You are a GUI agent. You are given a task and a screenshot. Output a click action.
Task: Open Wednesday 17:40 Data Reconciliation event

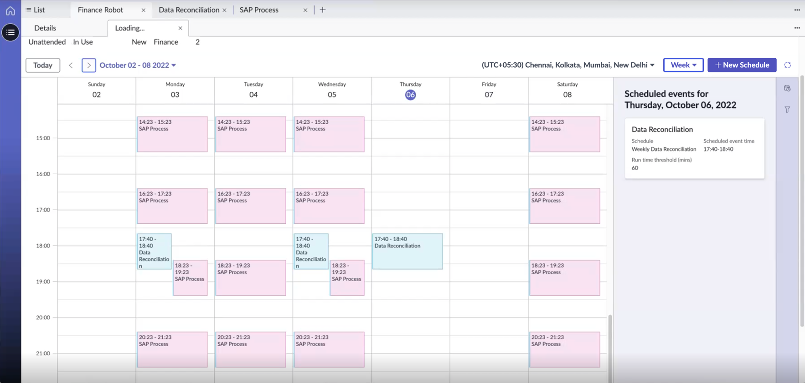click(311, 251)
